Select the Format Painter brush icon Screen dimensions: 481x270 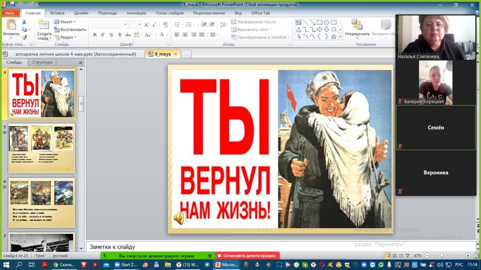click(24, 37)
